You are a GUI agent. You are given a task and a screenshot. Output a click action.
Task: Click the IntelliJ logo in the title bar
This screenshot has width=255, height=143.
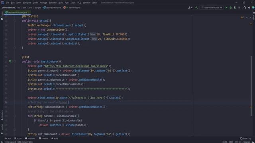2,3
